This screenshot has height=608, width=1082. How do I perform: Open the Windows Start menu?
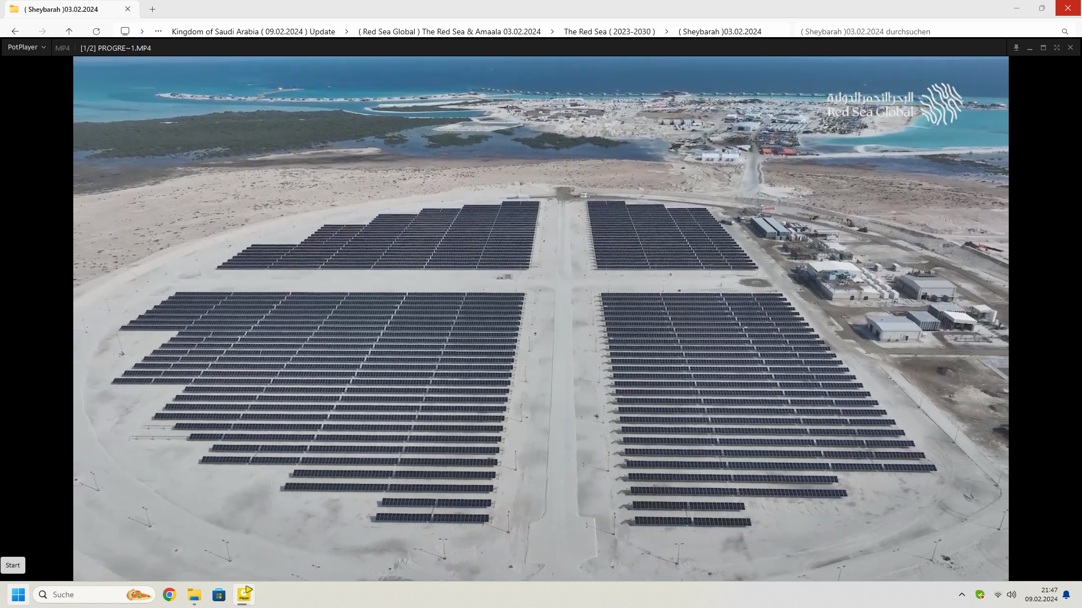click(18, 594)
